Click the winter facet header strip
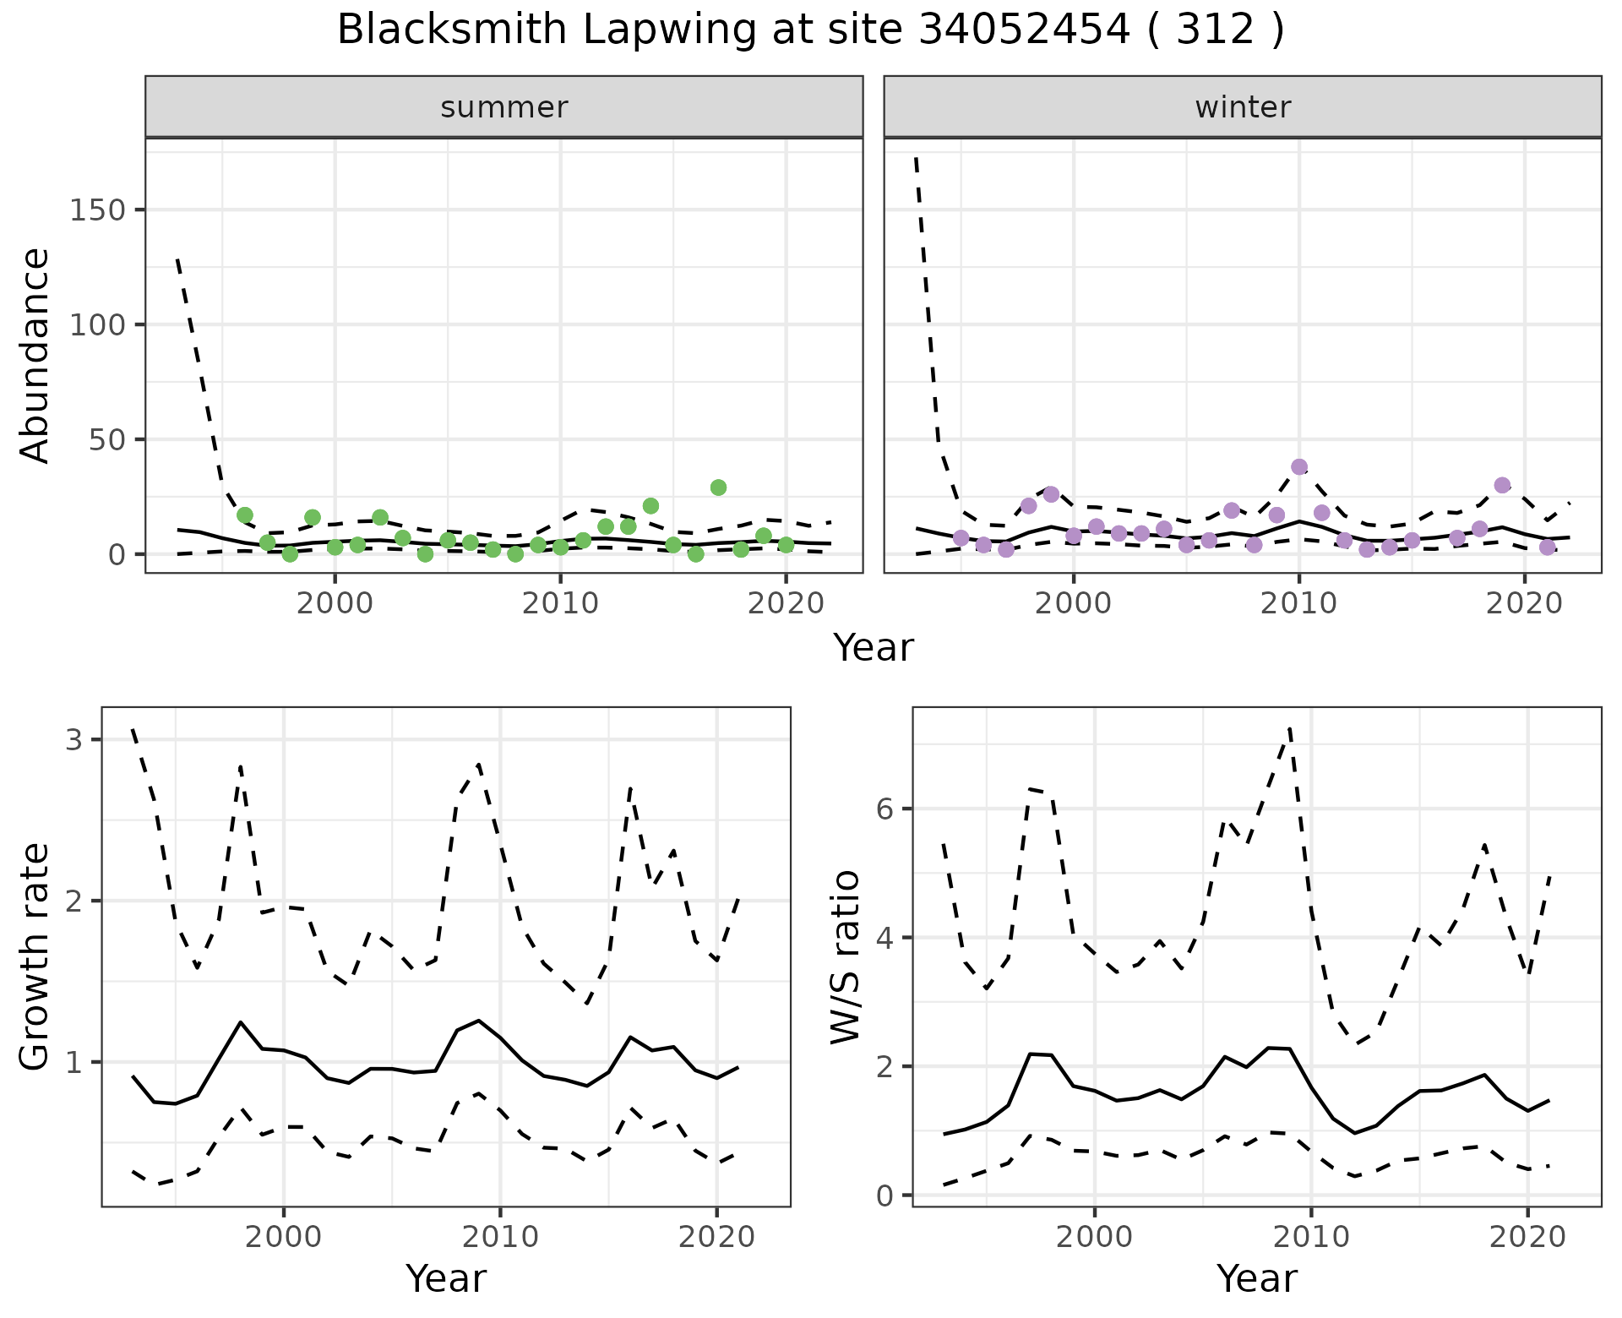The width and height of the screenshot is (1622, 1318). [x=1242, y=107]
